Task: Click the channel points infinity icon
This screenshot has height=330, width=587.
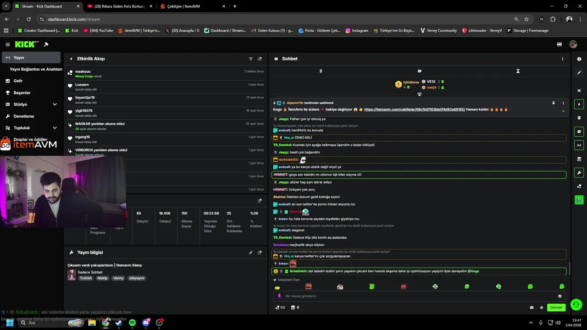Action: 280,308
